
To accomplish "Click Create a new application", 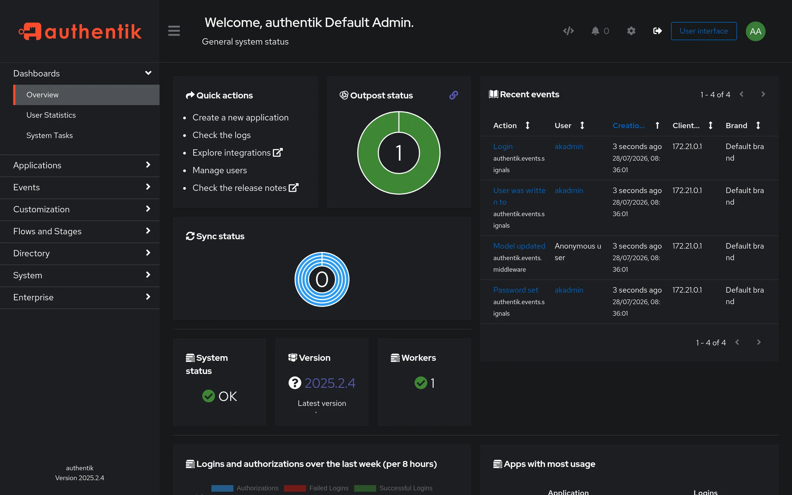I will [x=241, y=117].
